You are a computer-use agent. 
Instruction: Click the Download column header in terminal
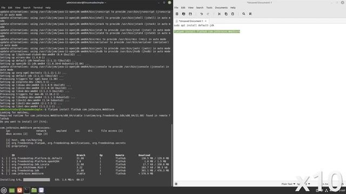(x=144, y=155)
